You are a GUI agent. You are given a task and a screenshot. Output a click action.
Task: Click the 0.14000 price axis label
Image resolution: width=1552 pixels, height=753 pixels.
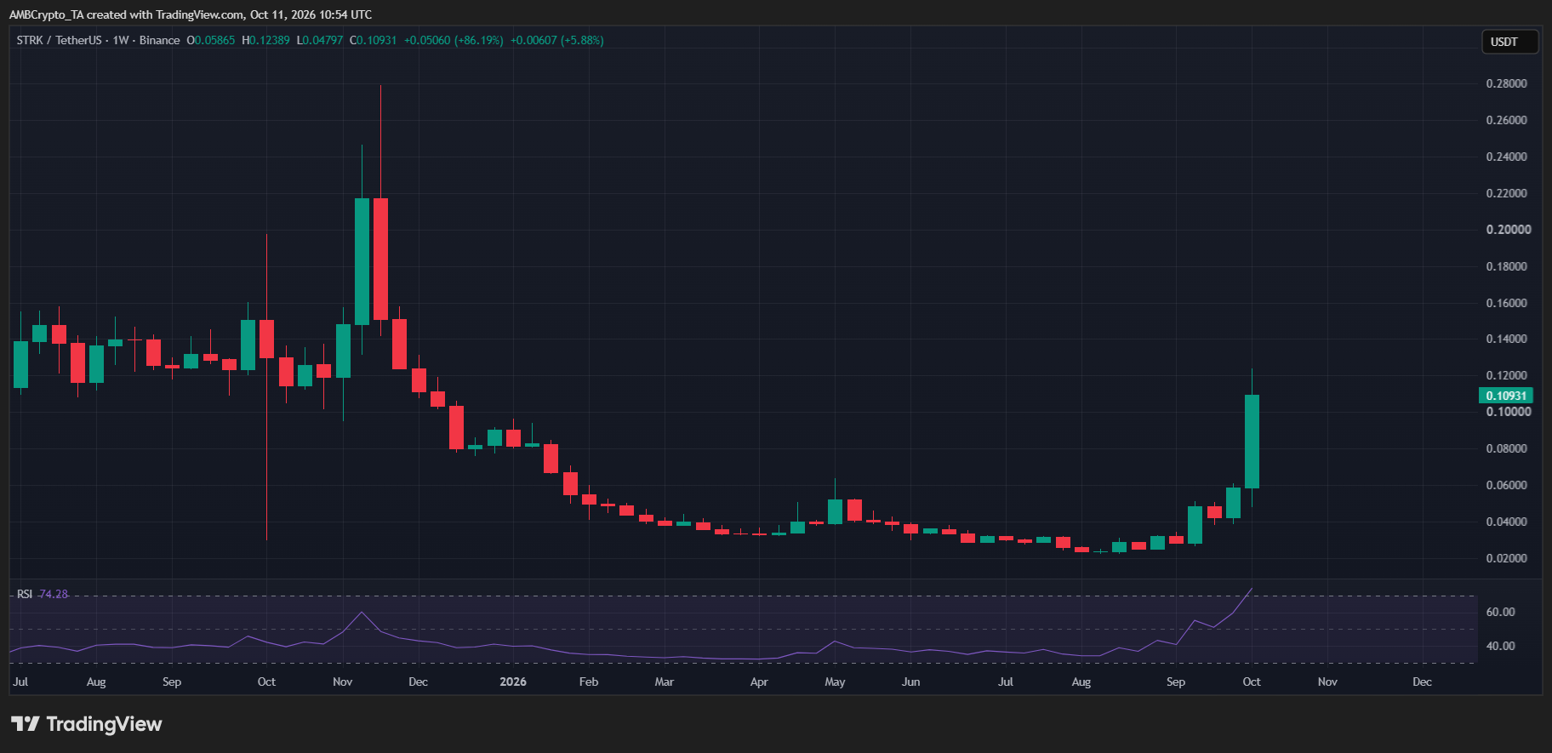click(1506, 339)
